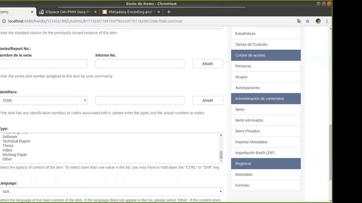Select Technical Report in the Type list

[x=16, y=141]
